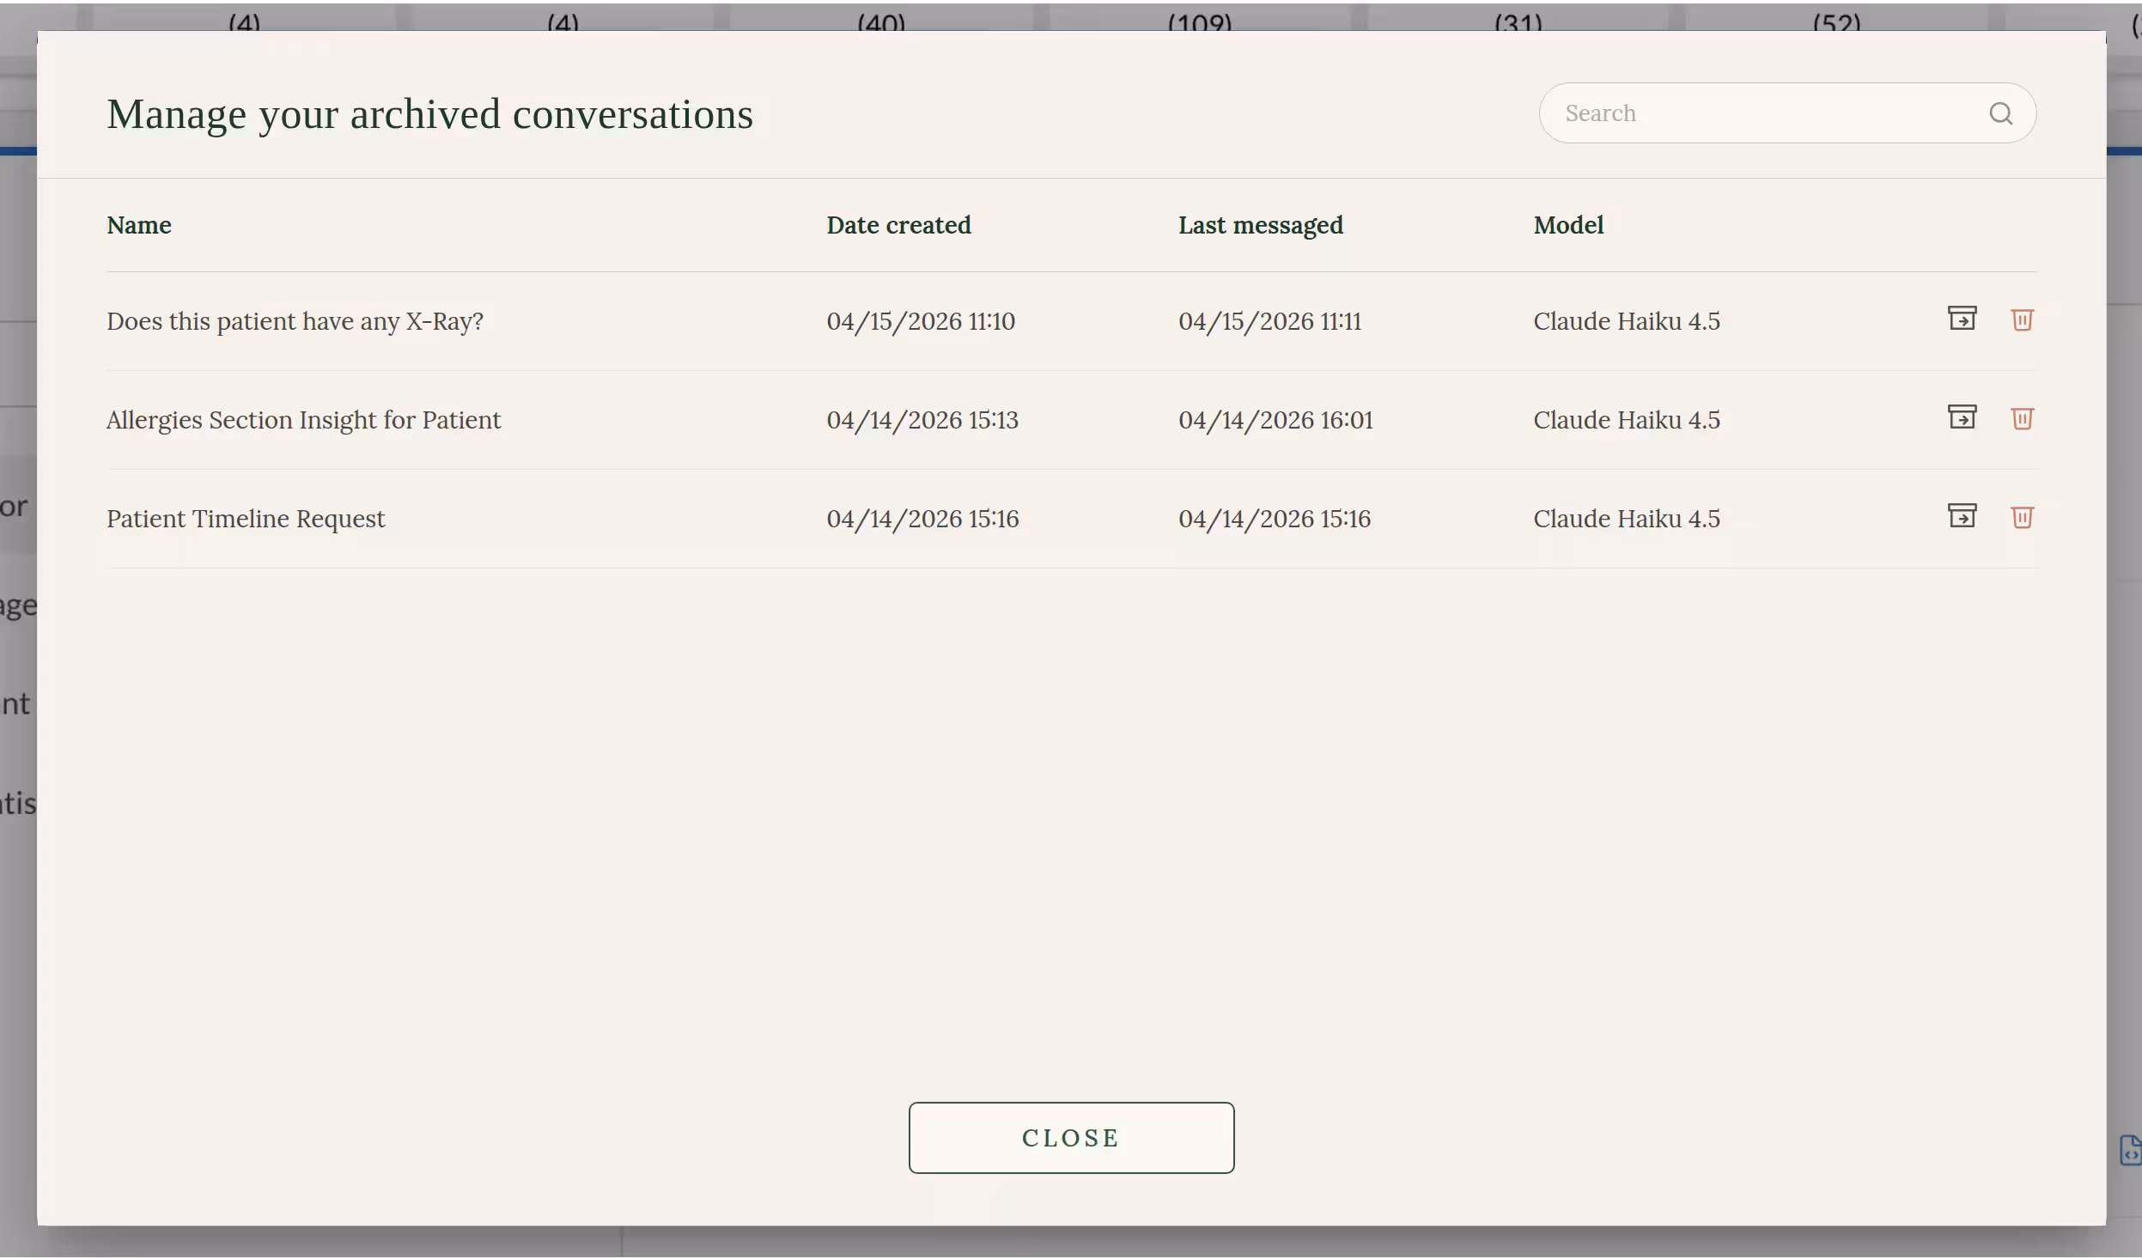
Task: Click the Name column header
Action: [139, 225]
